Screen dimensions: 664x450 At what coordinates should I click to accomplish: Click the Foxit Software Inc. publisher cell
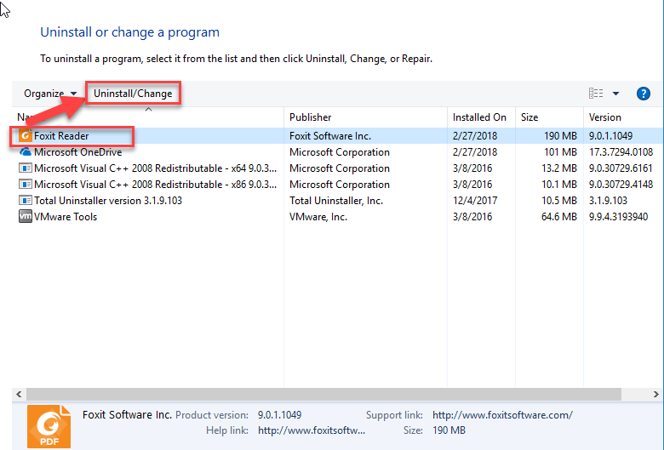(x=330, y=136)
